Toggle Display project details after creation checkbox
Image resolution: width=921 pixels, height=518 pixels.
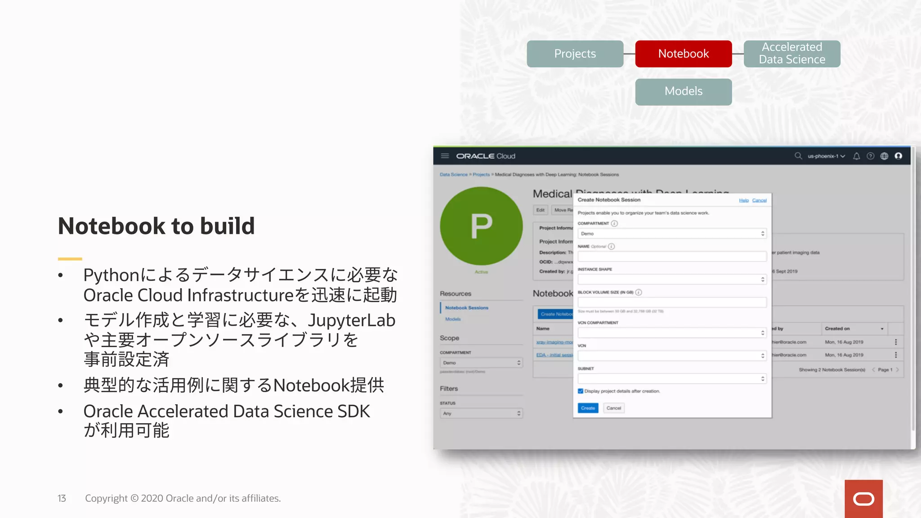tap(581, 391)
